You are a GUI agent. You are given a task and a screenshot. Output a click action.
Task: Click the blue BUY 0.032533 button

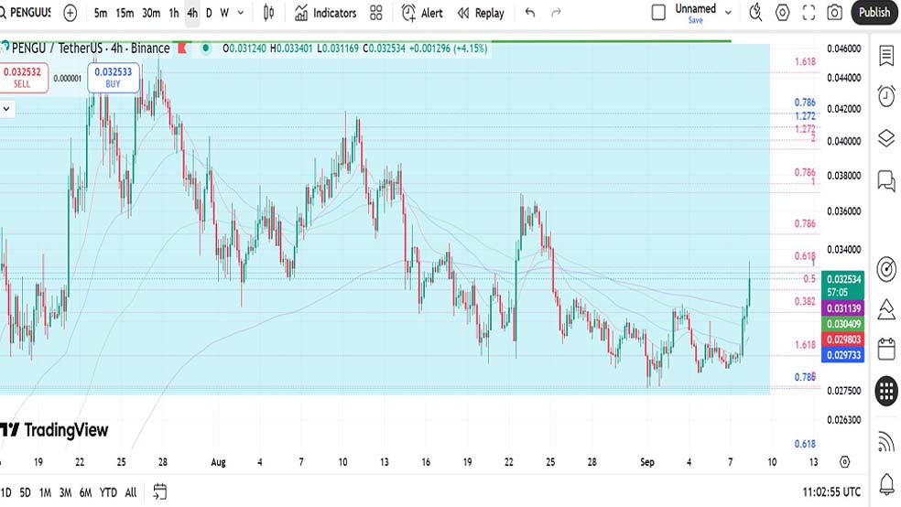[114, 78]
